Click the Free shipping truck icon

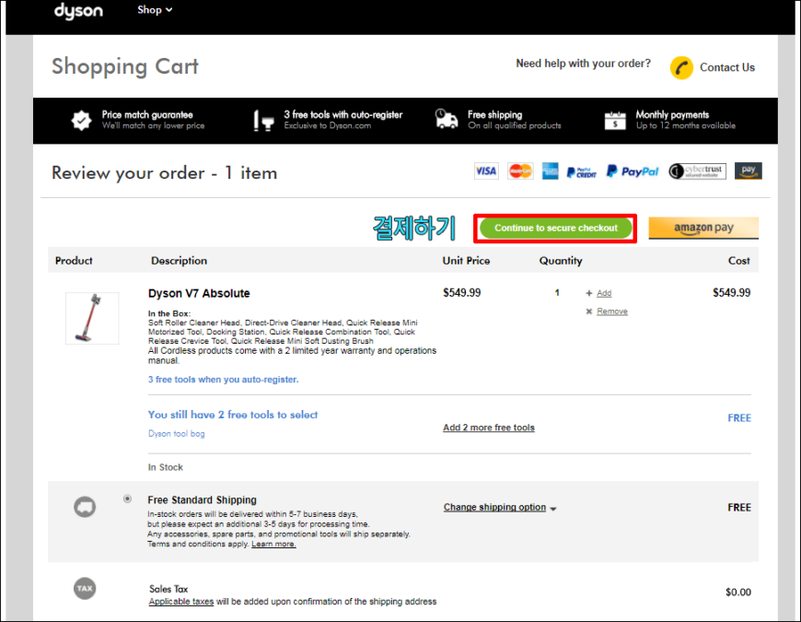coord(447,119)
